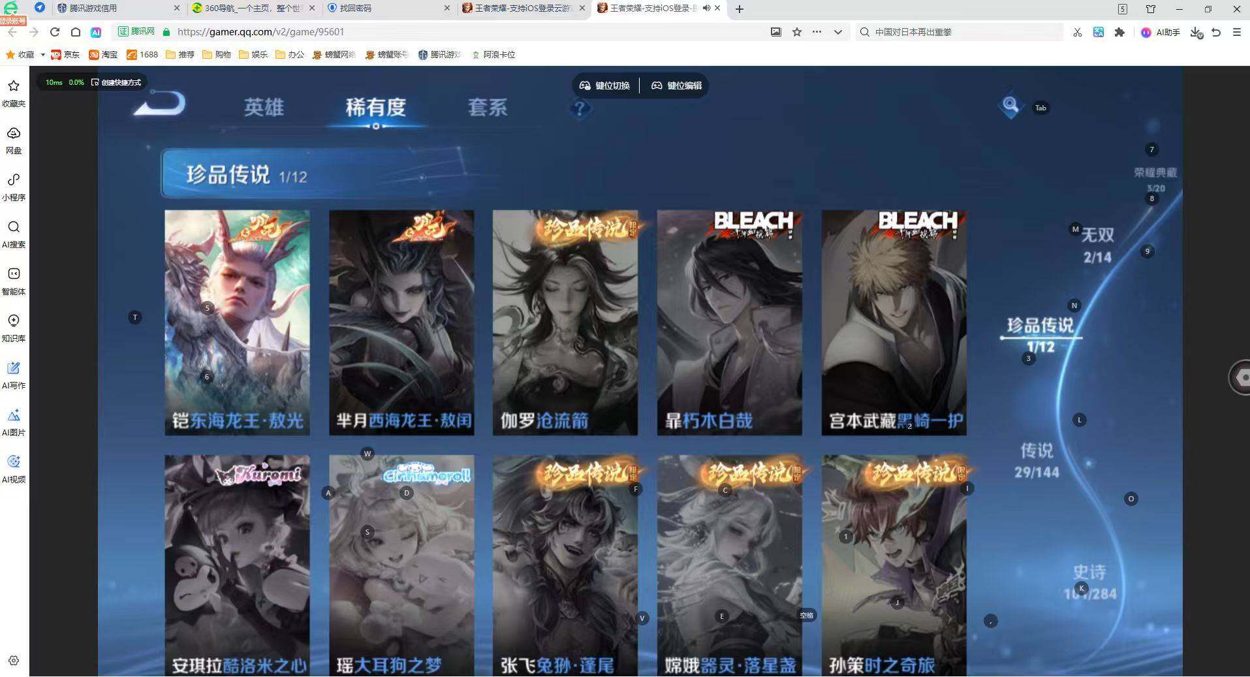Open the browser hamburger main menu

coord(1236,32)
